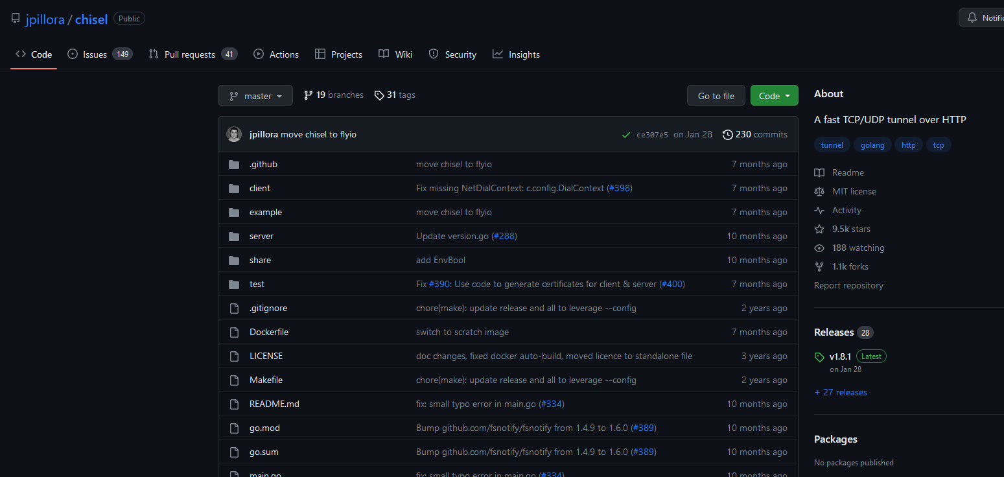View the 230 commits history
This screenshot has width=1004, height=477.
click(x=755, y=135)
